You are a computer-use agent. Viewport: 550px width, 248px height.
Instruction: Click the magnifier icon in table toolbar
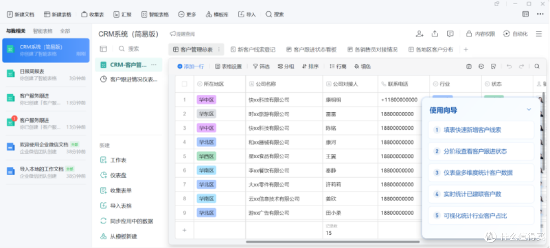pos(537,66)
